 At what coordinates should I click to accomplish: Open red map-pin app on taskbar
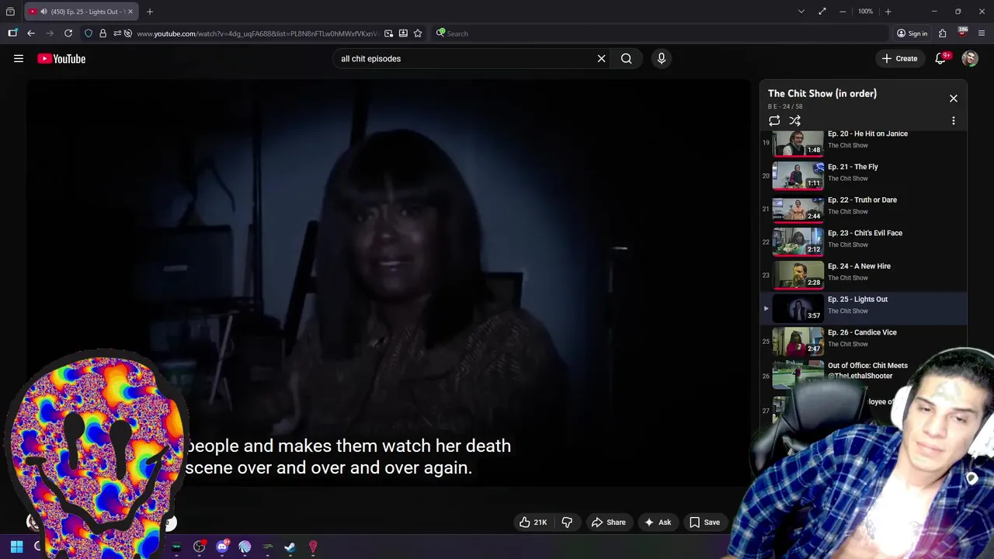[313, 547]
